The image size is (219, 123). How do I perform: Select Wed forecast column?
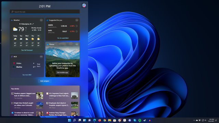coord(27,41)
